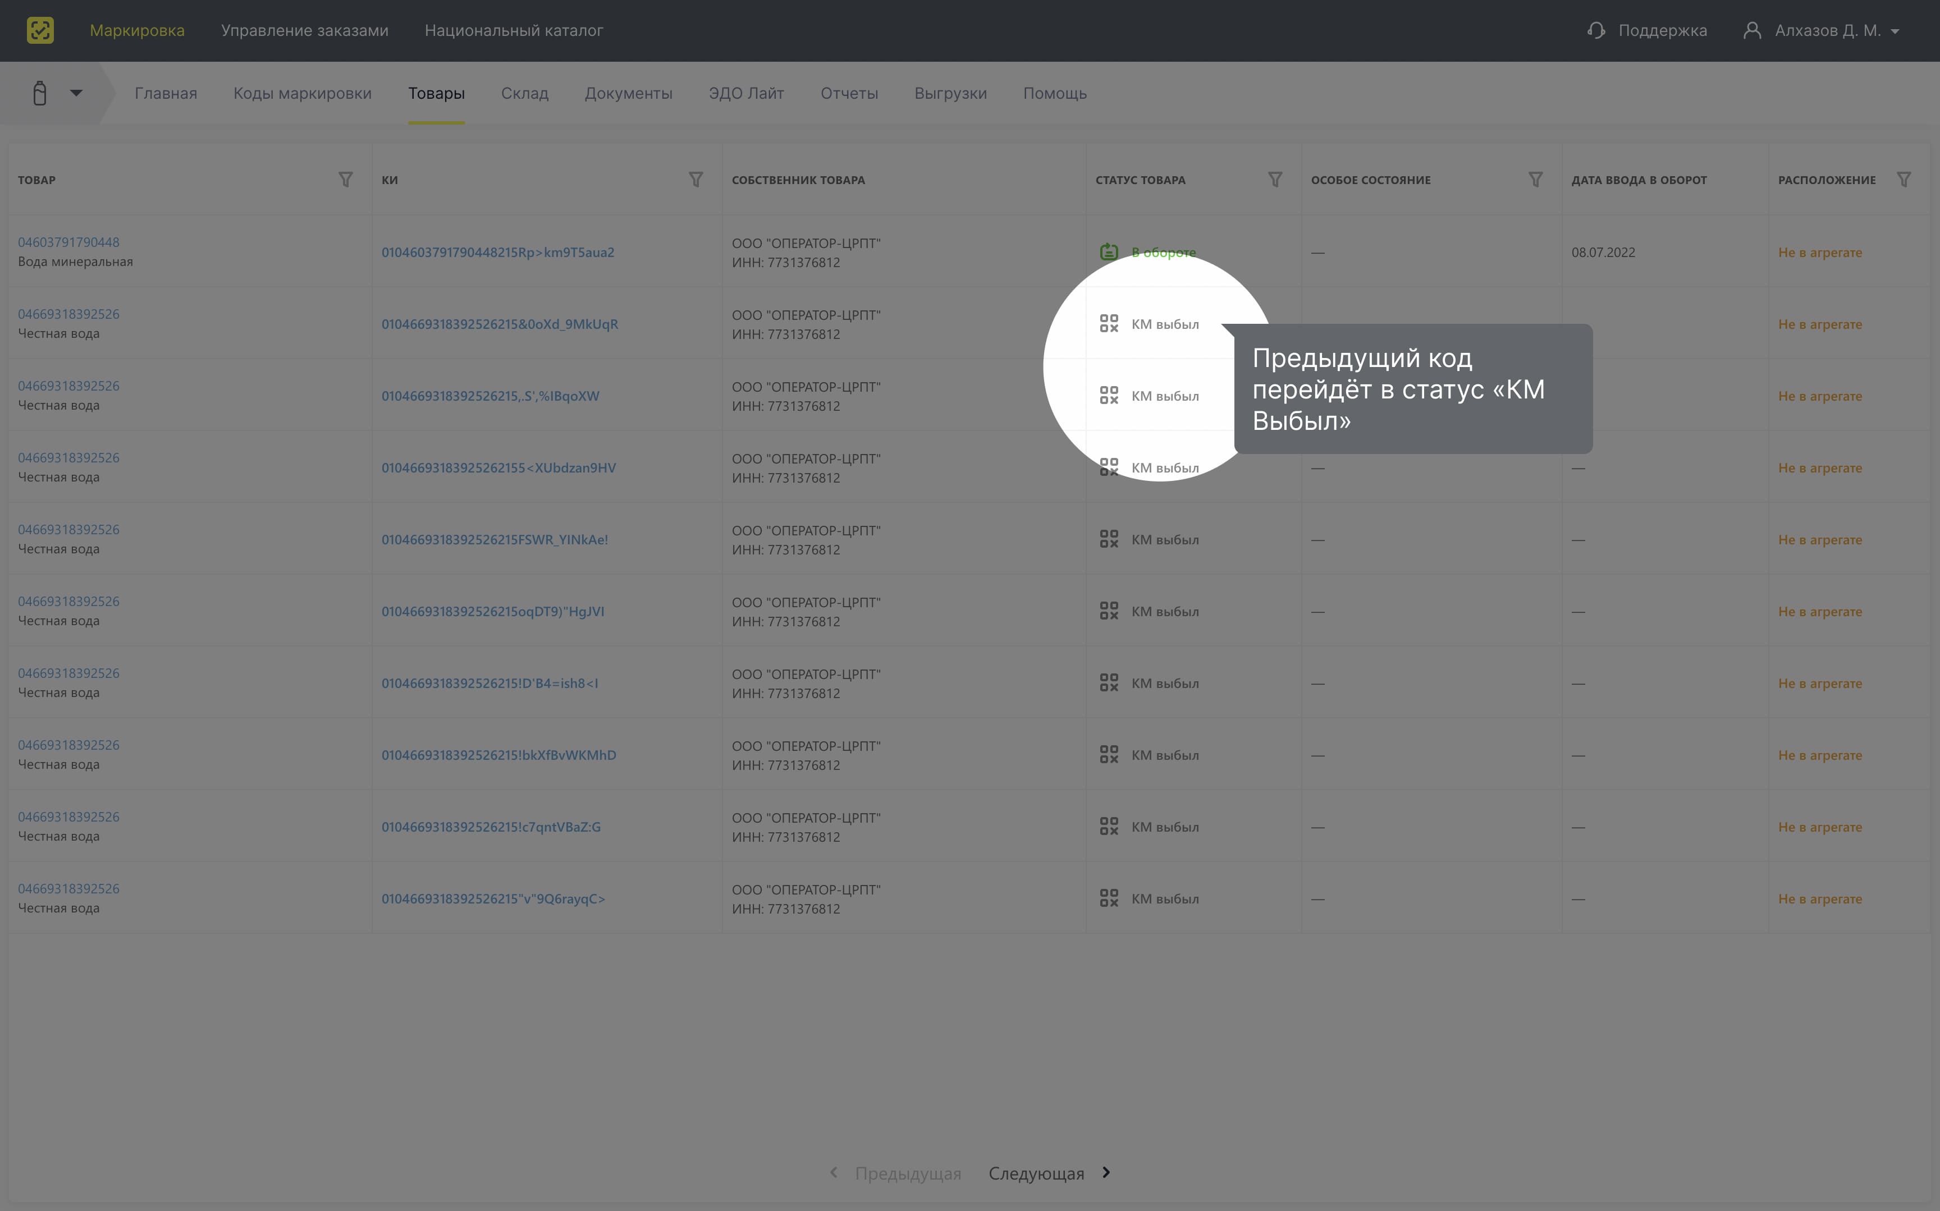Open the filter for ОСОБОЕ СОСТОЯНИЕ column
Viewport: 1940px width, 1211px height.
[x=1535, y=180]
